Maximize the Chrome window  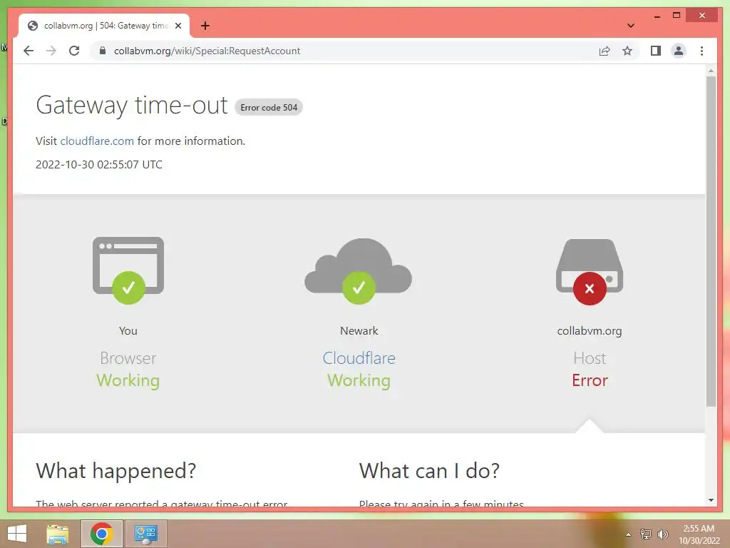[677, 16]
